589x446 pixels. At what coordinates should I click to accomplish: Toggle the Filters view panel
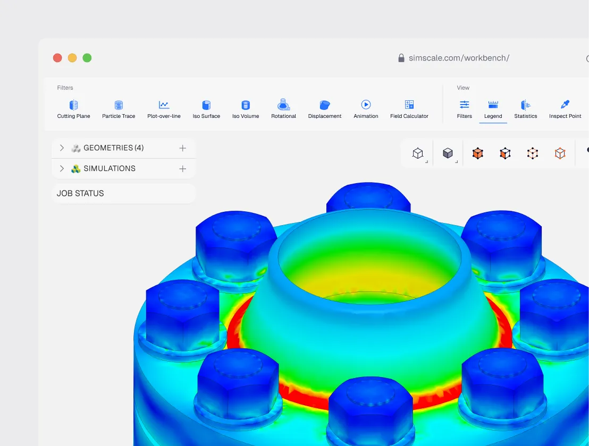click(464, 109)
